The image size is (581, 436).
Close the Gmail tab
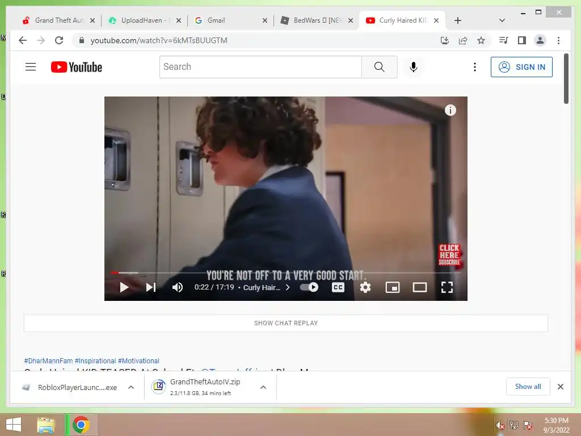[264, 20]
